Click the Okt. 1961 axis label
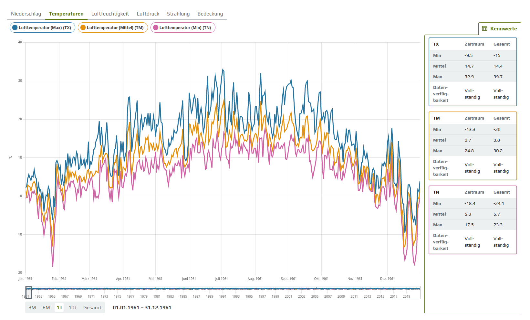This screenshot has width=530, height=320. coord(321,279)
